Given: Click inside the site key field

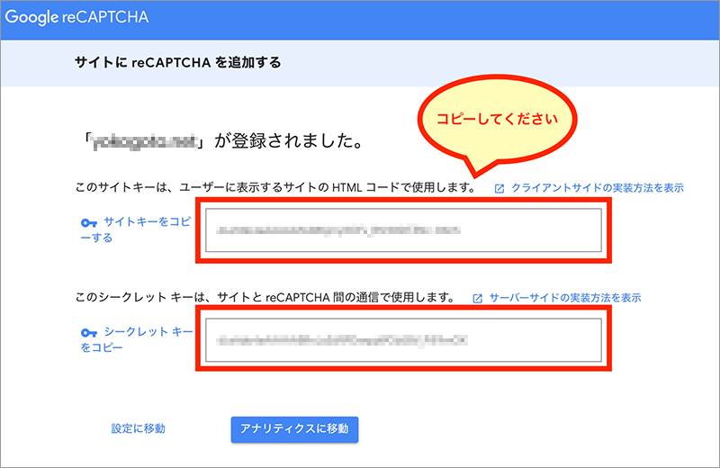Looking at the screenshot, I should [x=403, y=230].
